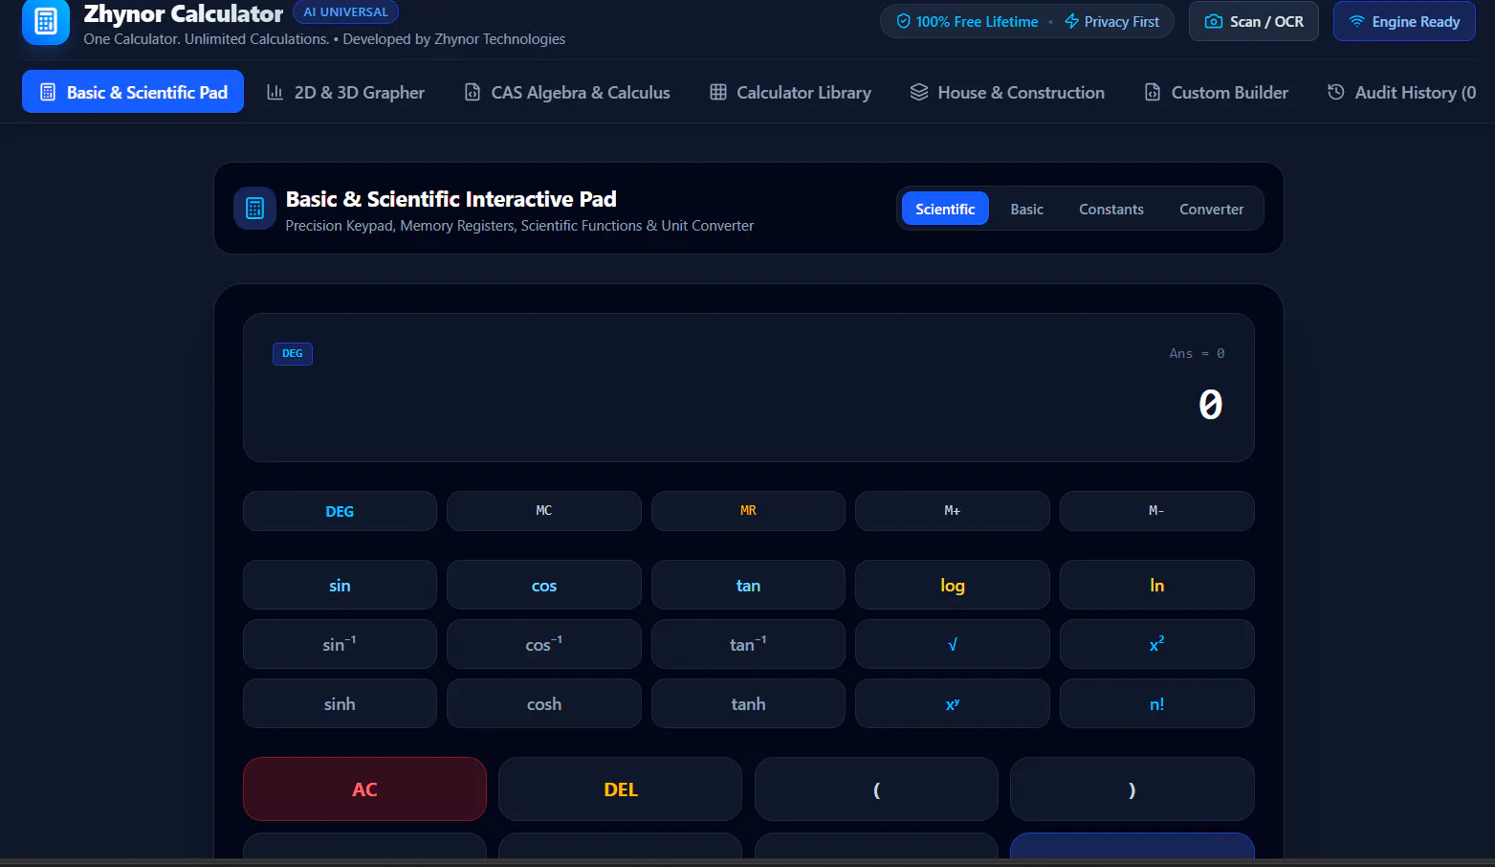Switch to the 2D & 3D Grapher tab

345,92
